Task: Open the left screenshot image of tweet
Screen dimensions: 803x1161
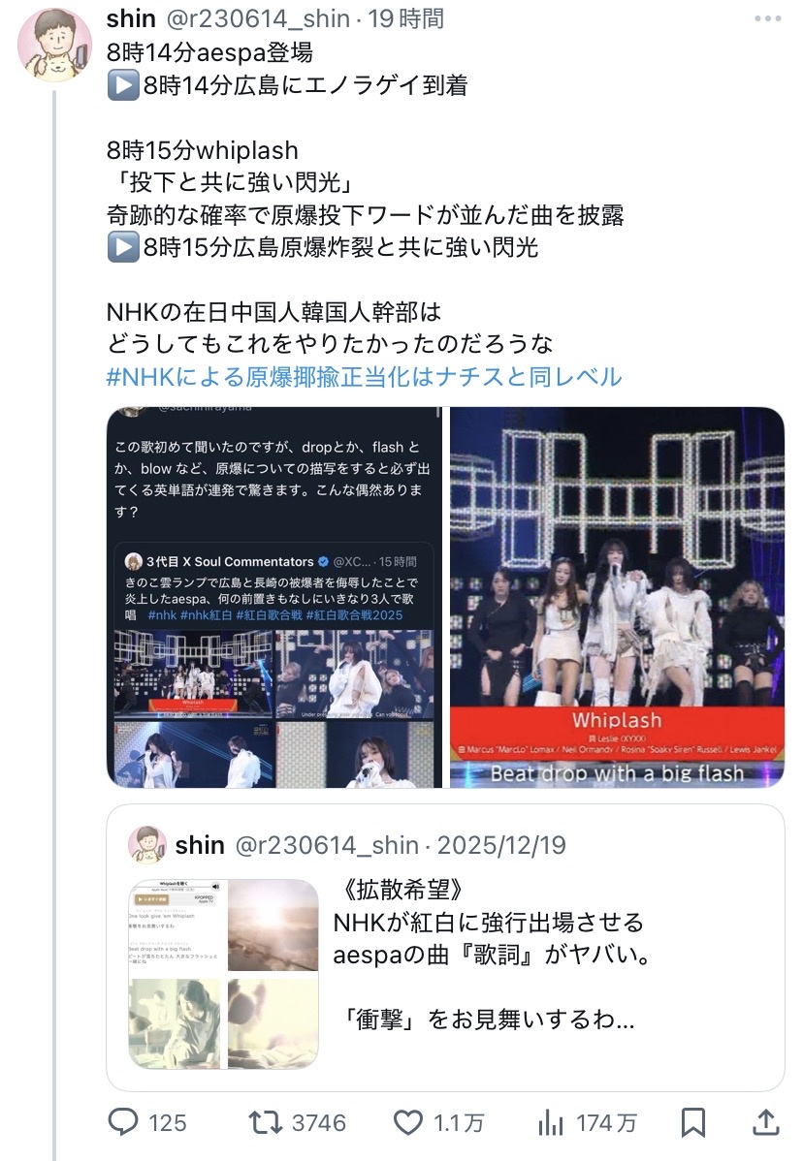Action: 274,597
